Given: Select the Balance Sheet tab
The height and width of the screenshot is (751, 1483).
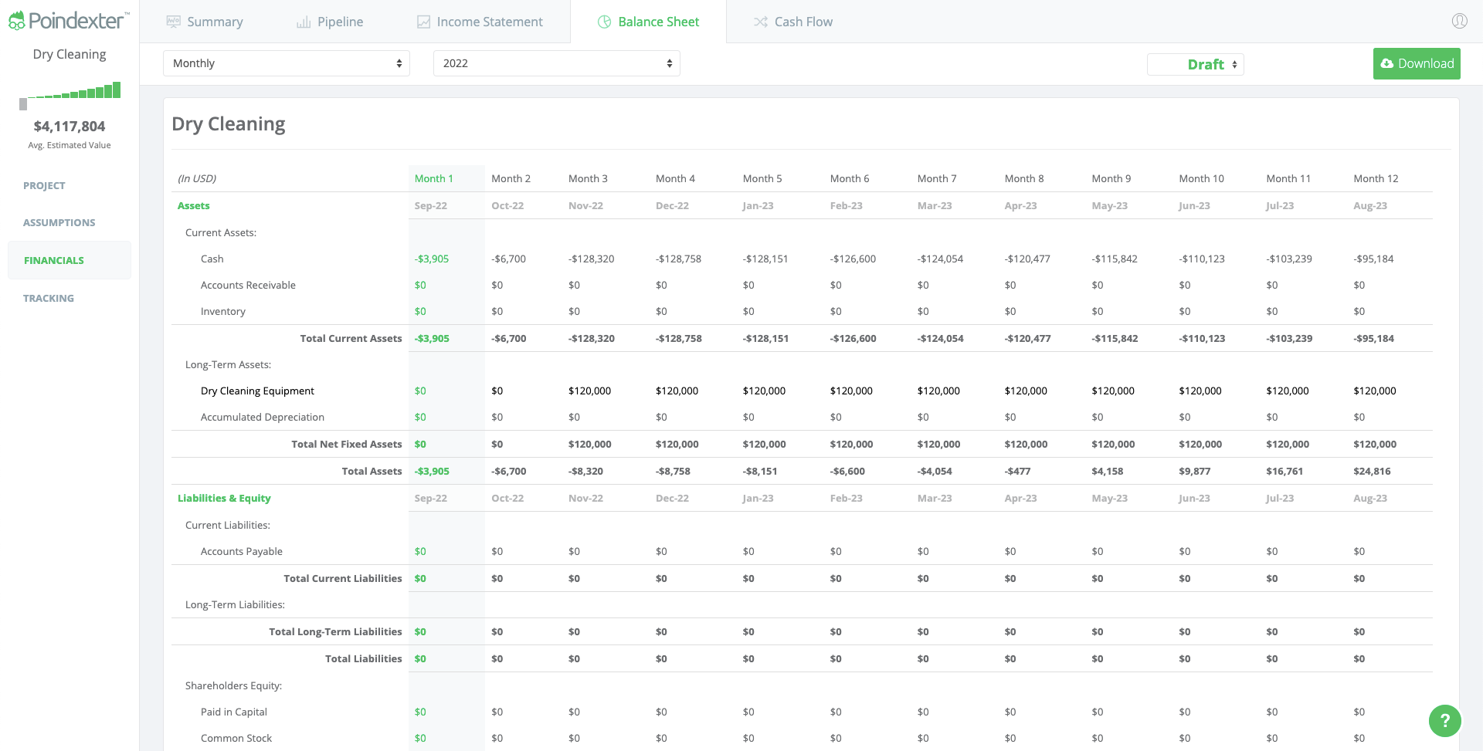Looking at the screenshot, I should [648, 22].
